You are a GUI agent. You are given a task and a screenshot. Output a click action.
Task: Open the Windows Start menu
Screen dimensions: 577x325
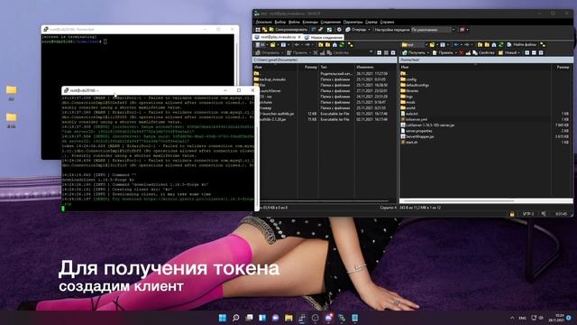coord(223,318)
